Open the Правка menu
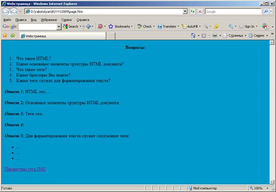The image size is (276, 192). [x=21, y=20]
